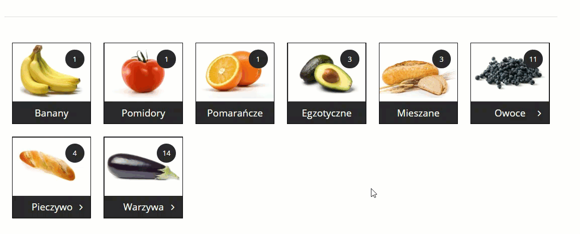Screen dimensions: 580x234
Task: Open the Pomarańcze category label
Action: [235, 113]
